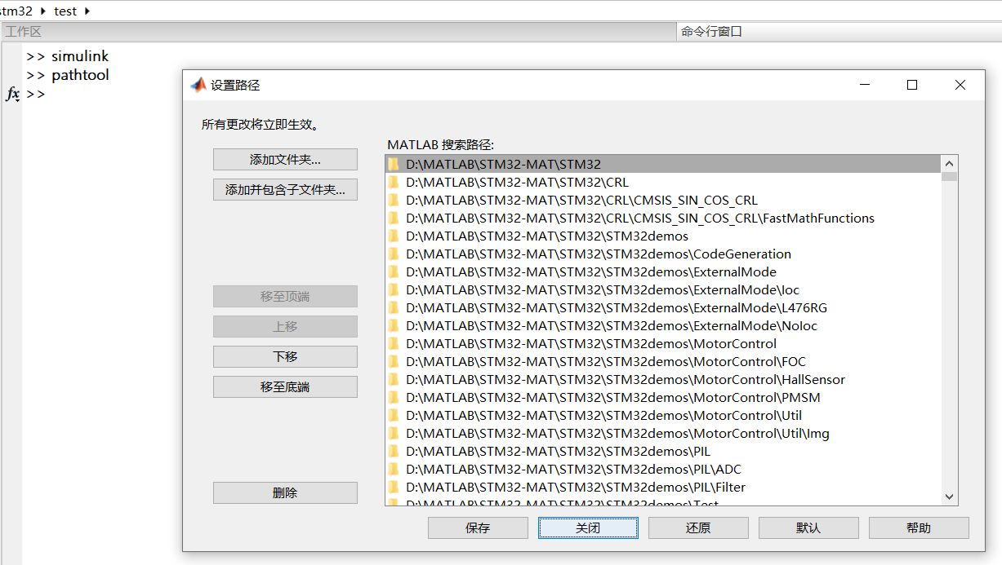Switch to the 命令行窗口 panel

click(x=710, y=31)
